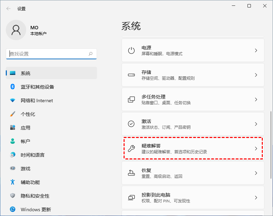Click the 投影到此电脑 icon
The width and height of the screenshot is (273, 216).
tap(132, 197)
